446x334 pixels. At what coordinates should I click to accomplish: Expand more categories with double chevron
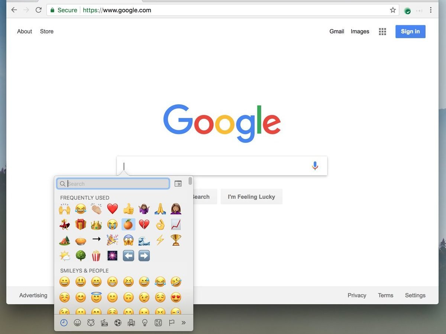point(184,323)
